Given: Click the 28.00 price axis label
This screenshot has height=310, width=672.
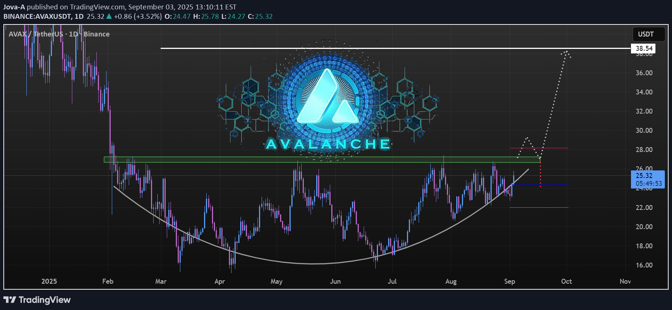Looking at the screenshot, I should point(644,150).
